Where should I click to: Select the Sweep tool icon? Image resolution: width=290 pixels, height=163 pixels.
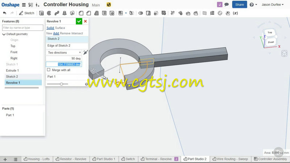tap(57, 13)
